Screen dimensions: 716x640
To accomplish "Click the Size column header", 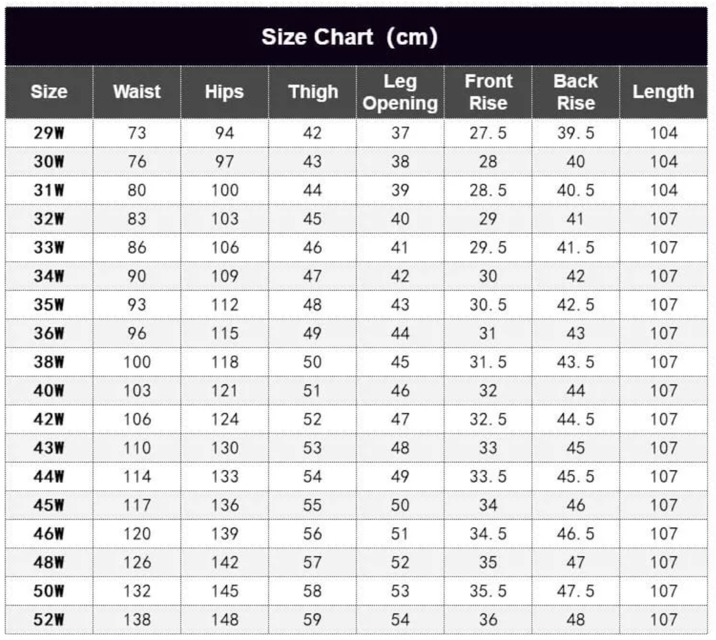I will tap(49, 92).
